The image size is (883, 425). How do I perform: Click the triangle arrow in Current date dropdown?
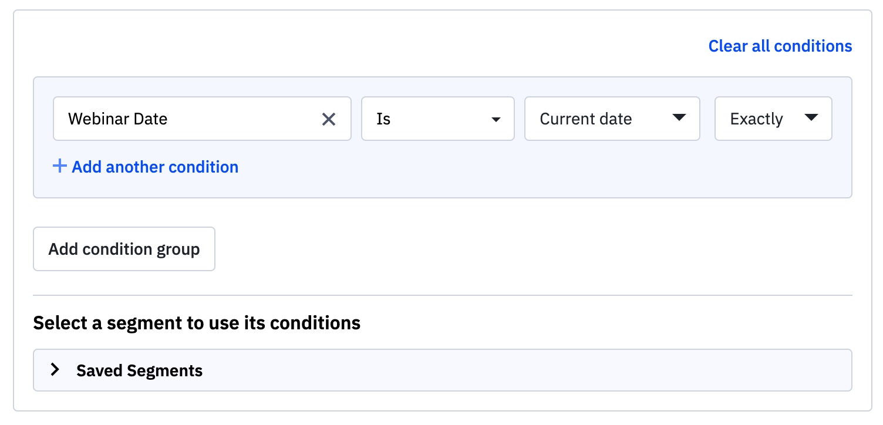tap(679, 118)
